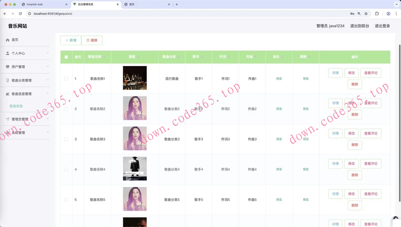Click the 新增 add button
The image size is (401, 227).
71,40
